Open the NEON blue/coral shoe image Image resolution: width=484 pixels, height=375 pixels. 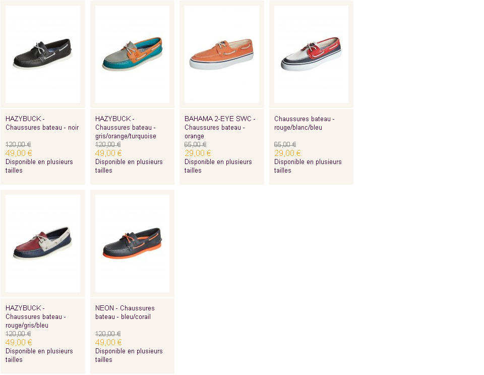pyautogui.click(x=133, y=243)
